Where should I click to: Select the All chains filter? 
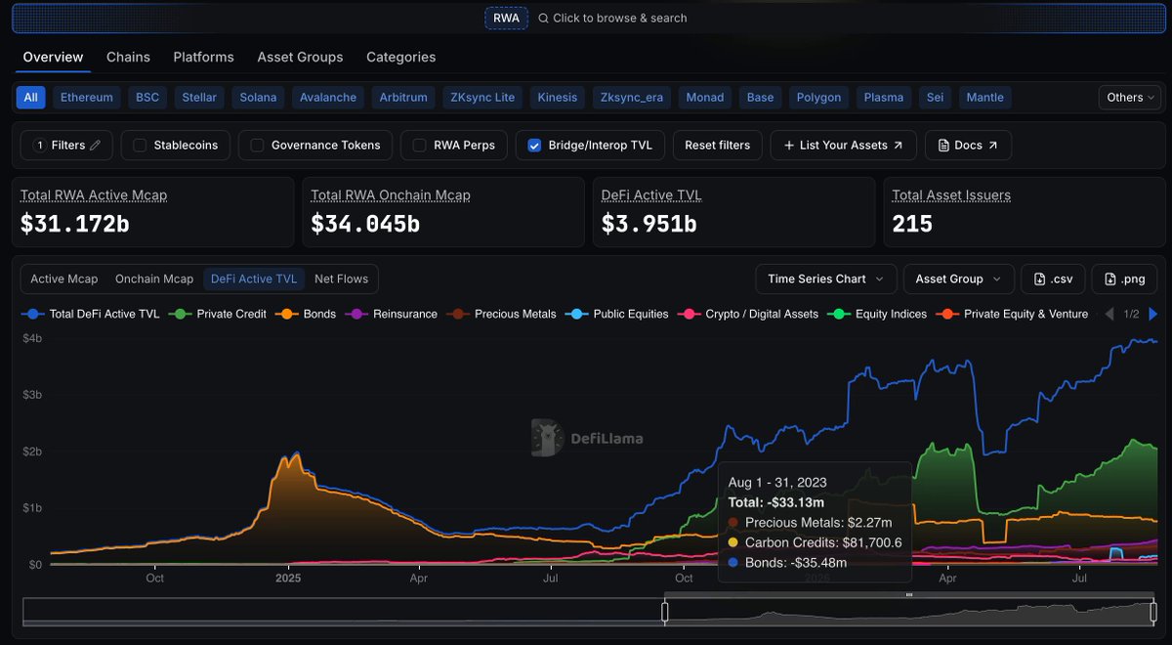point(30,97)
